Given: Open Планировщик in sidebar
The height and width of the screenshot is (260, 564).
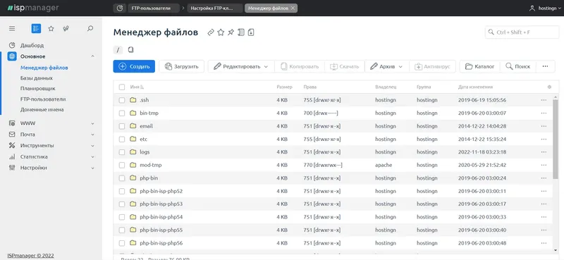Looking at the screenshot, I should [x=38, y=89].
